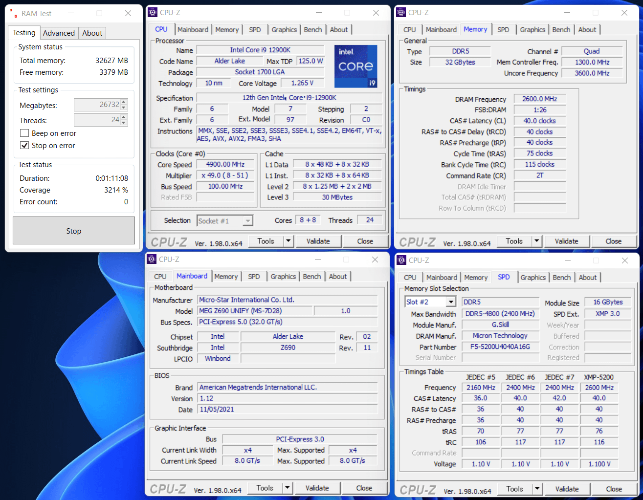Click the Quad channel value

(x=592, y=51)
